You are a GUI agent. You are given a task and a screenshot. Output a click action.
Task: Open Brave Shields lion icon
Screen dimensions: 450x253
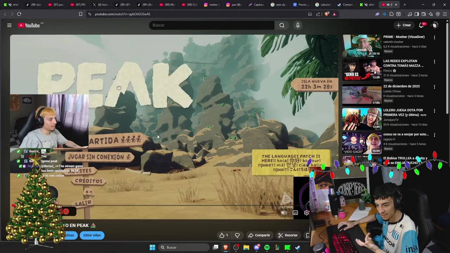point(327,14)
